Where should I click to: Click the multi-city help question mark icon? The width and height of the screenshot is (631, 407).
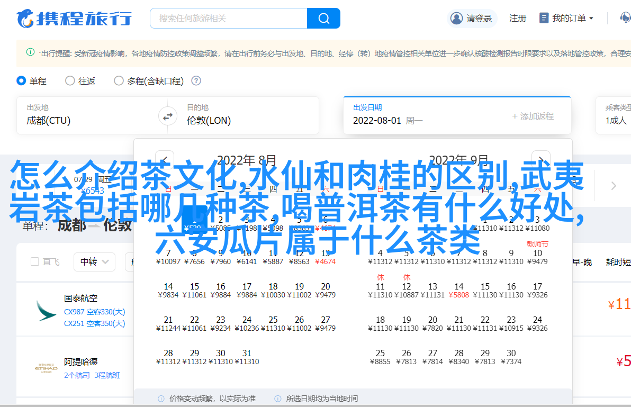point(196,81)
